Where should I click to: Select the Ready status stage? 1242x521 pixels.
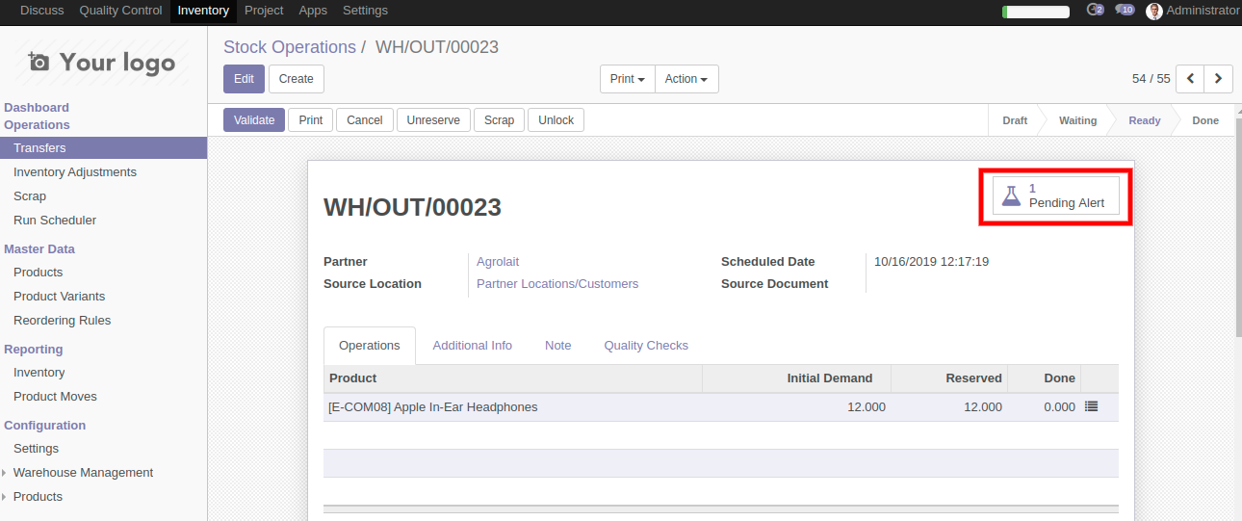click(1144, 120)
